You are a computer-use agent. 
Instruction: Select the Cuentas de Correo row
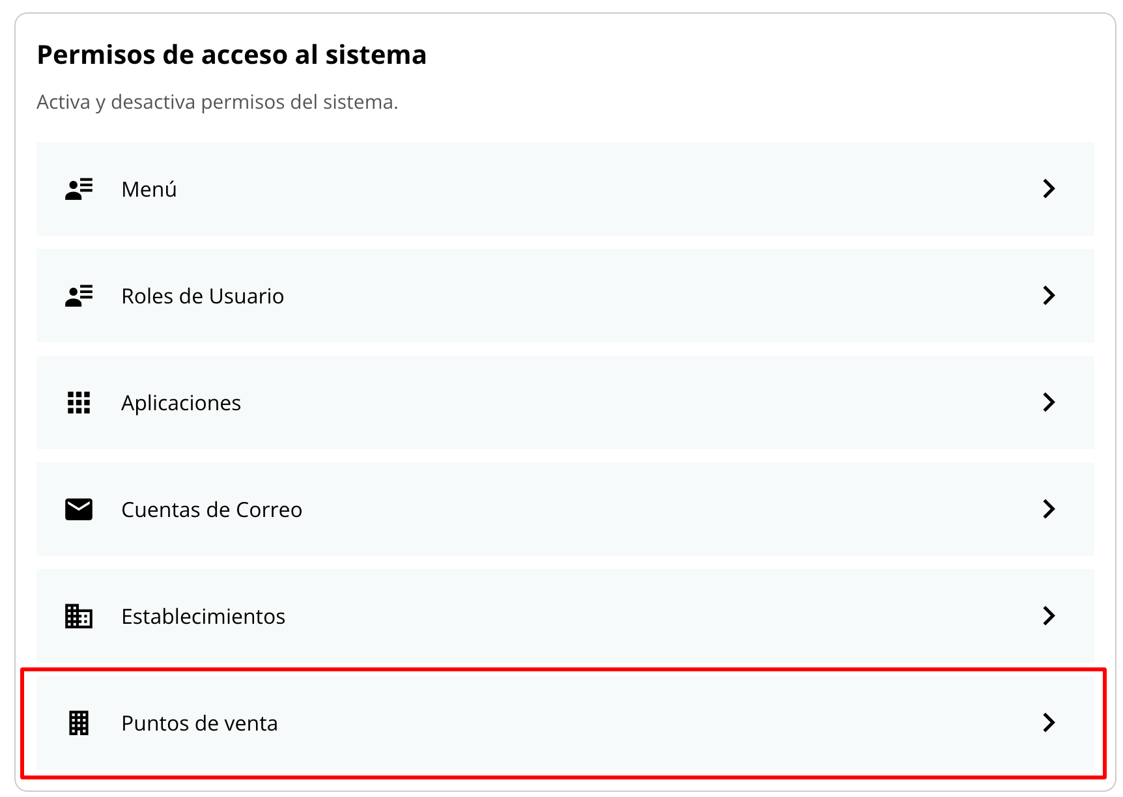(x=560, y=509)
